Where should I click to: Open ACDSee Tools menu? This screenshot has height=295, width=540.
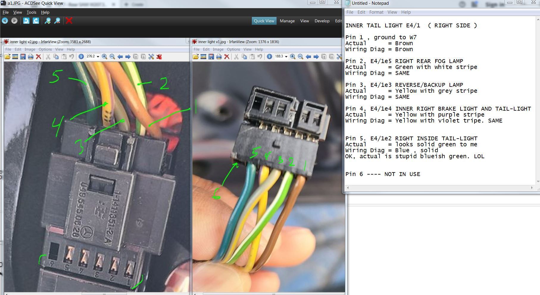[31, 12]
